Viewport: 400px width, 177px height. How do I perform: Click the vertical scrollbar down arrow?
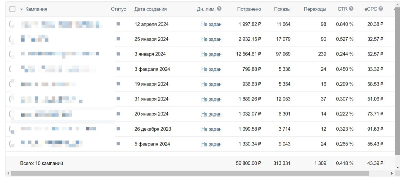(x=397, y=168)
